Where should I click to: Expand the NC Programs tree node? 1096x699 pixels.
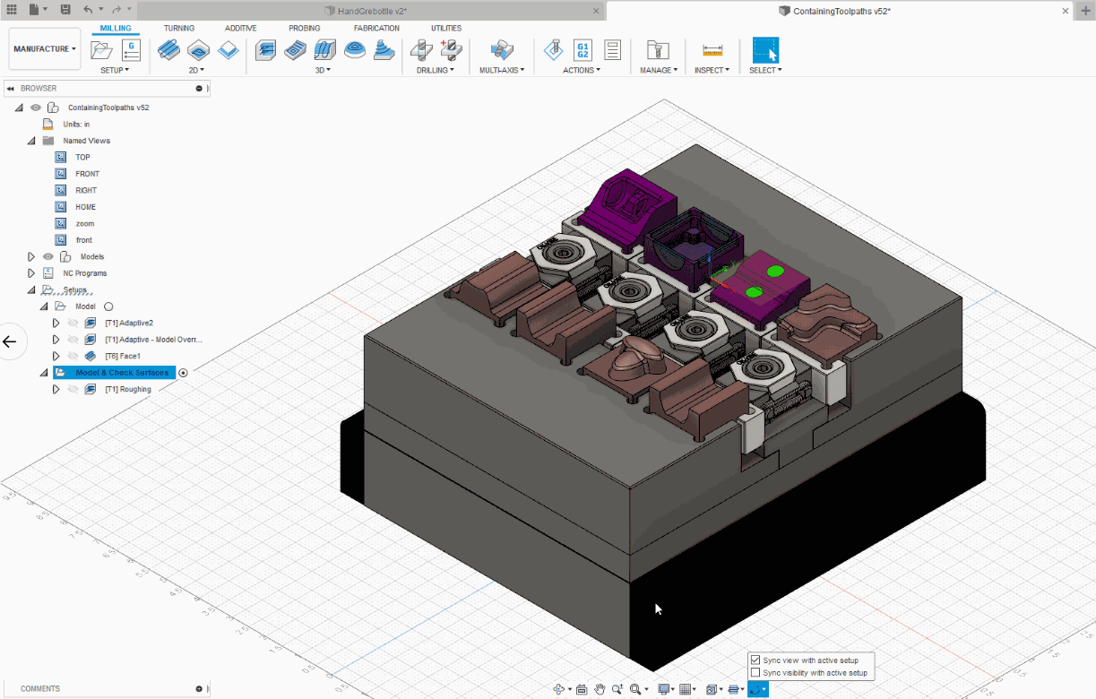click(31, 273)
